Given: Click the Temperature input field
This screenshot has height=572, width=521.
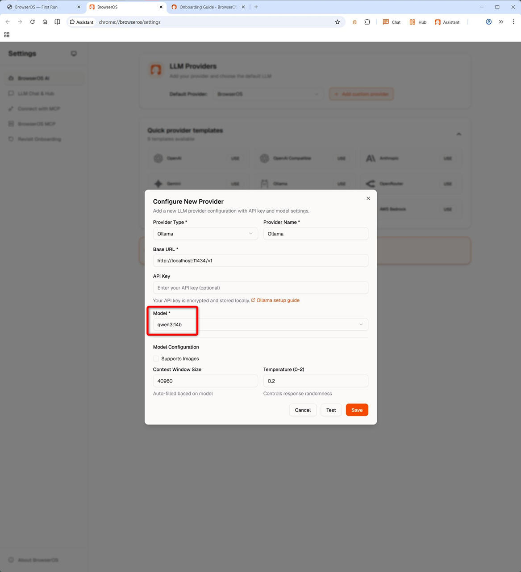Looking at the screenshot, I should [x=315, y=381].
